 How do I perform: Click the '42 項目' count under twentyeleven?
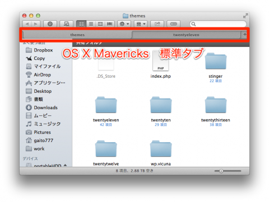coord(106,125)
